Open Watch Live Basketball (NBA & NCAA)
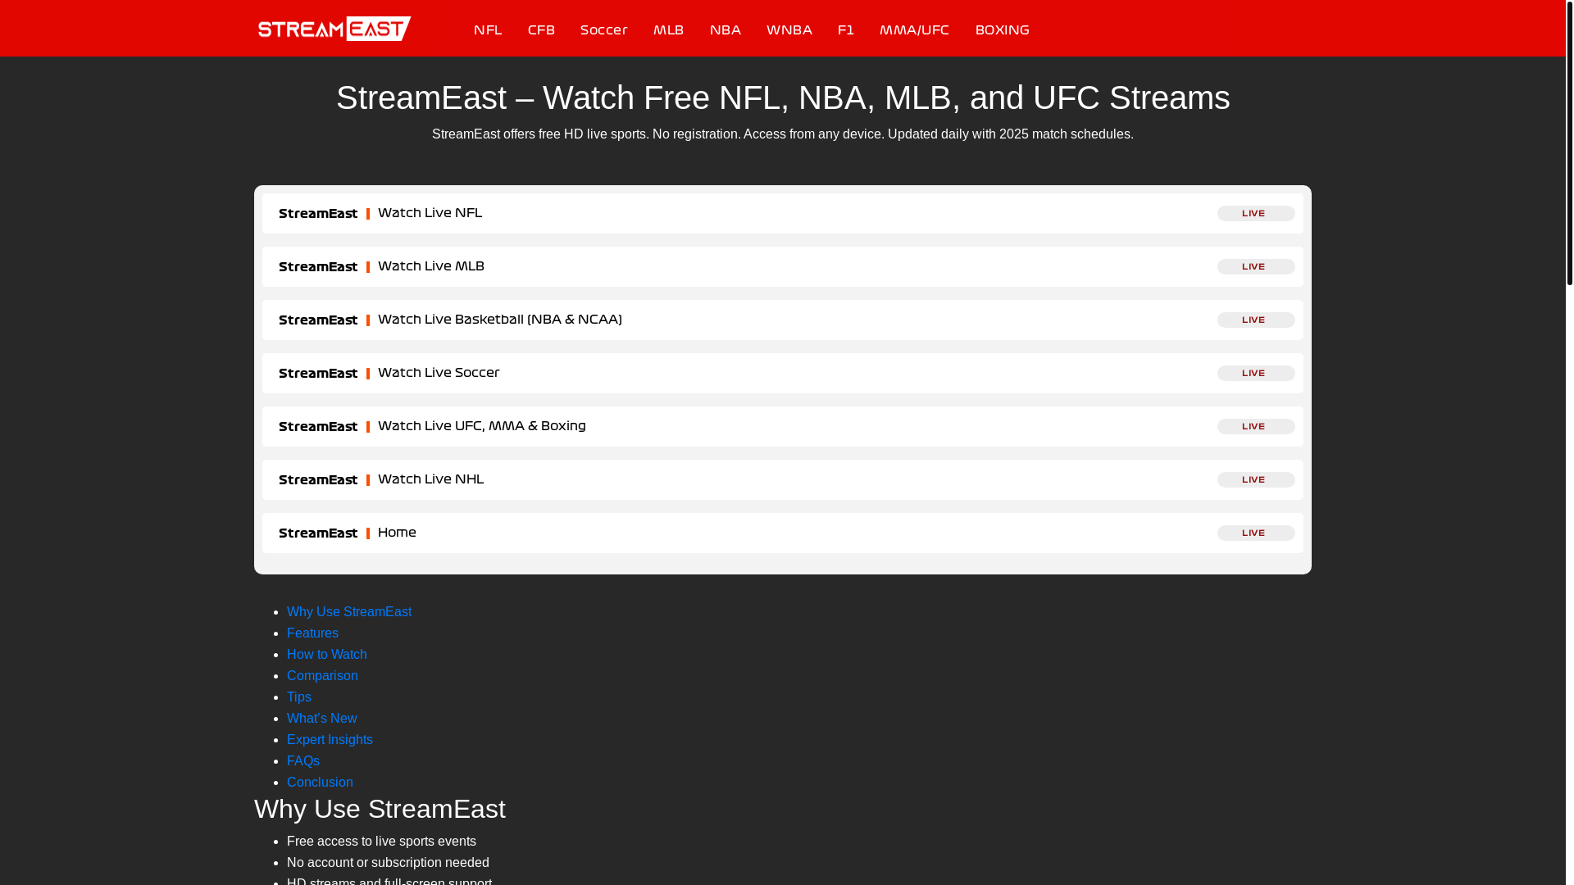The width and height of the screenshot is (1574, 885). click(783, 320)
